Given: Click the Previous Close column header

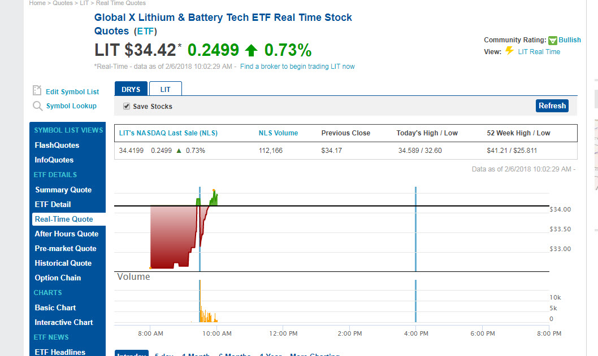Looking at the screenshot, I should [345, 133].
